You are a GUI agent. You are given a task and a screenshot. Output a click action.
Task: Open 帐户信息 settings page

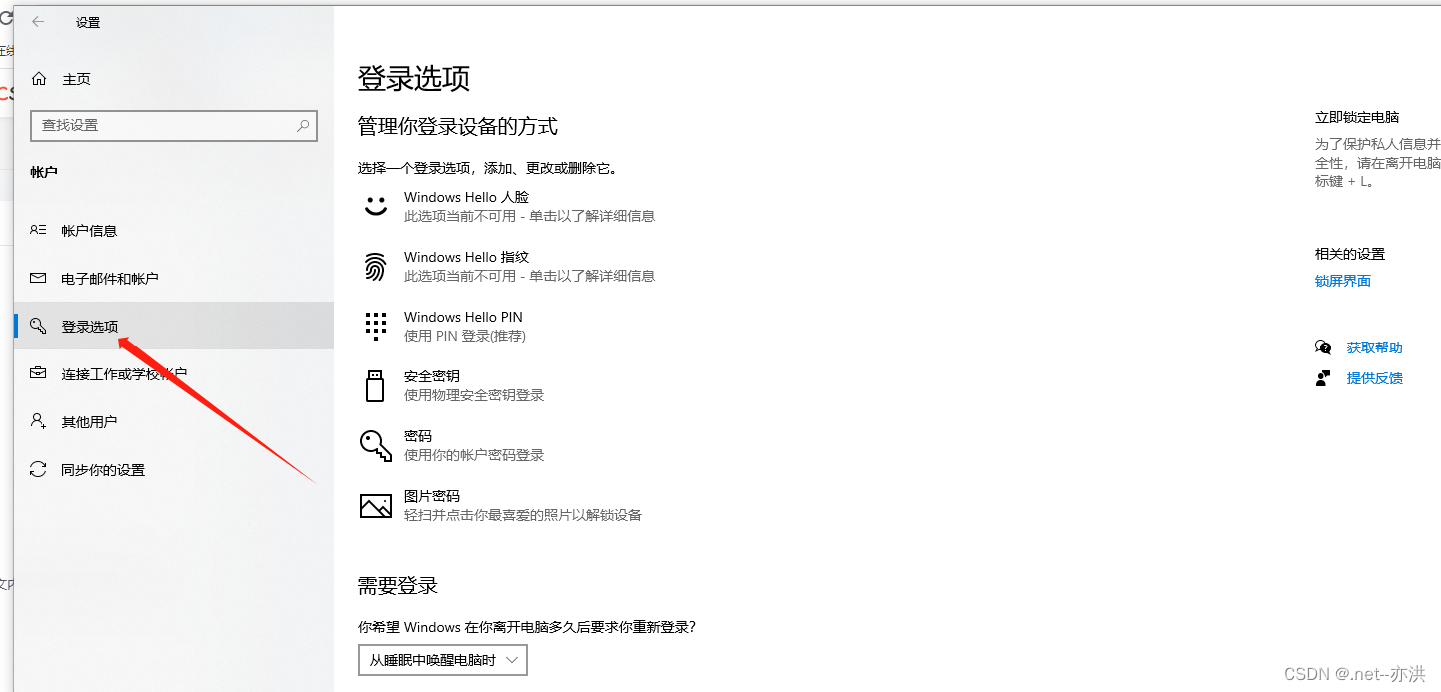click(89, 230)
